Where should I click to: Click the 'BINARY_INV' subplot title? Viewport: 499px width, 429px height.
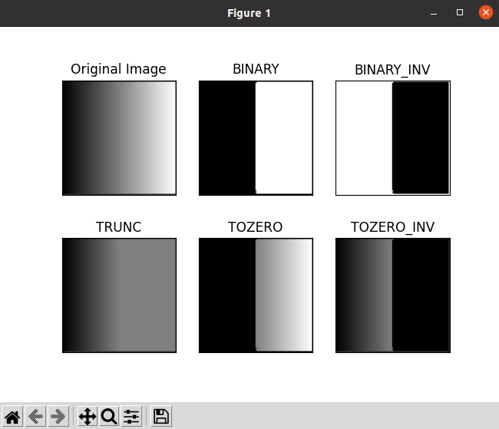point(392,70)
